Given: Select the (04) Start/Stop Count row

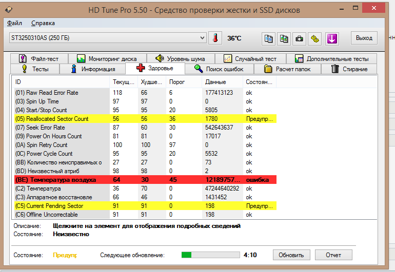Looking at the screenshot, I should tap(145, 110).
